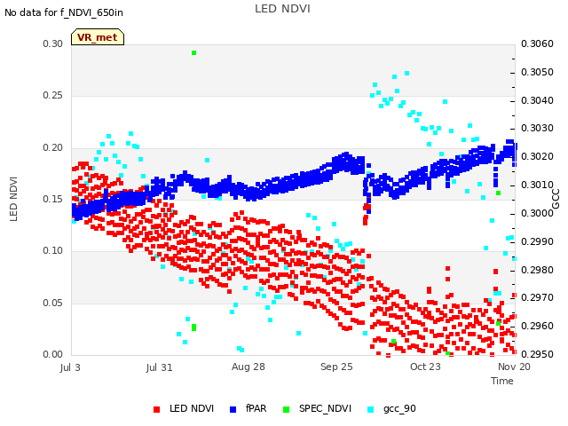Select the fPAR legend label
This screenshot has width=568, height=426.
[x=256, y=408]
